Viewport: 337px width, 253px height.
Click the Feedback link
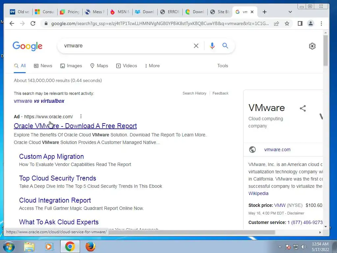click(220, 93)
